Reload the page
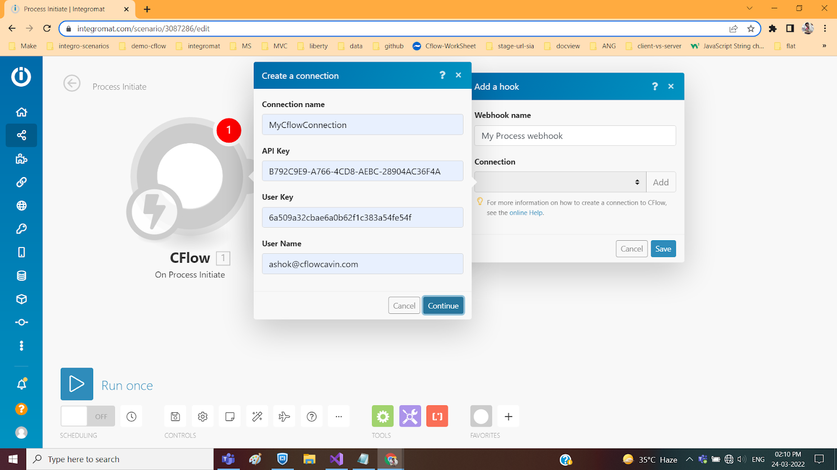This screenshot has height=470, width=837. coord(47,29)
